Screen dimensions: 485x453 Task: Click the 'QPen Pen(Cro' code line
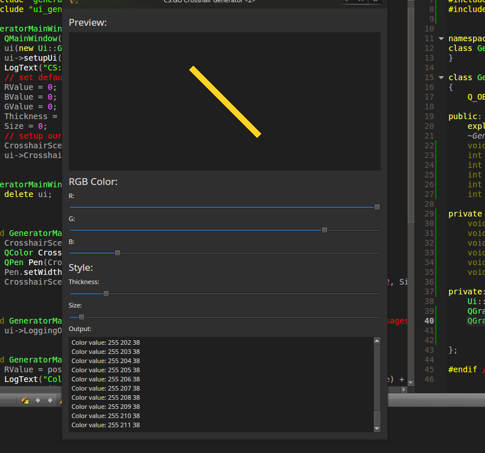tap(33, 262)
